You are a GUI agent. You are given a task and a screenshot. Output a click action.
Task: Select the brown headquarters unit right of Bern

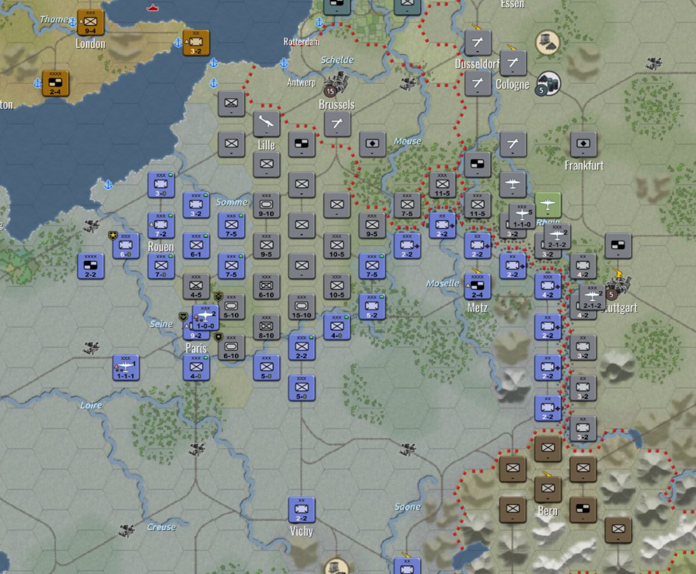[584, 510]
